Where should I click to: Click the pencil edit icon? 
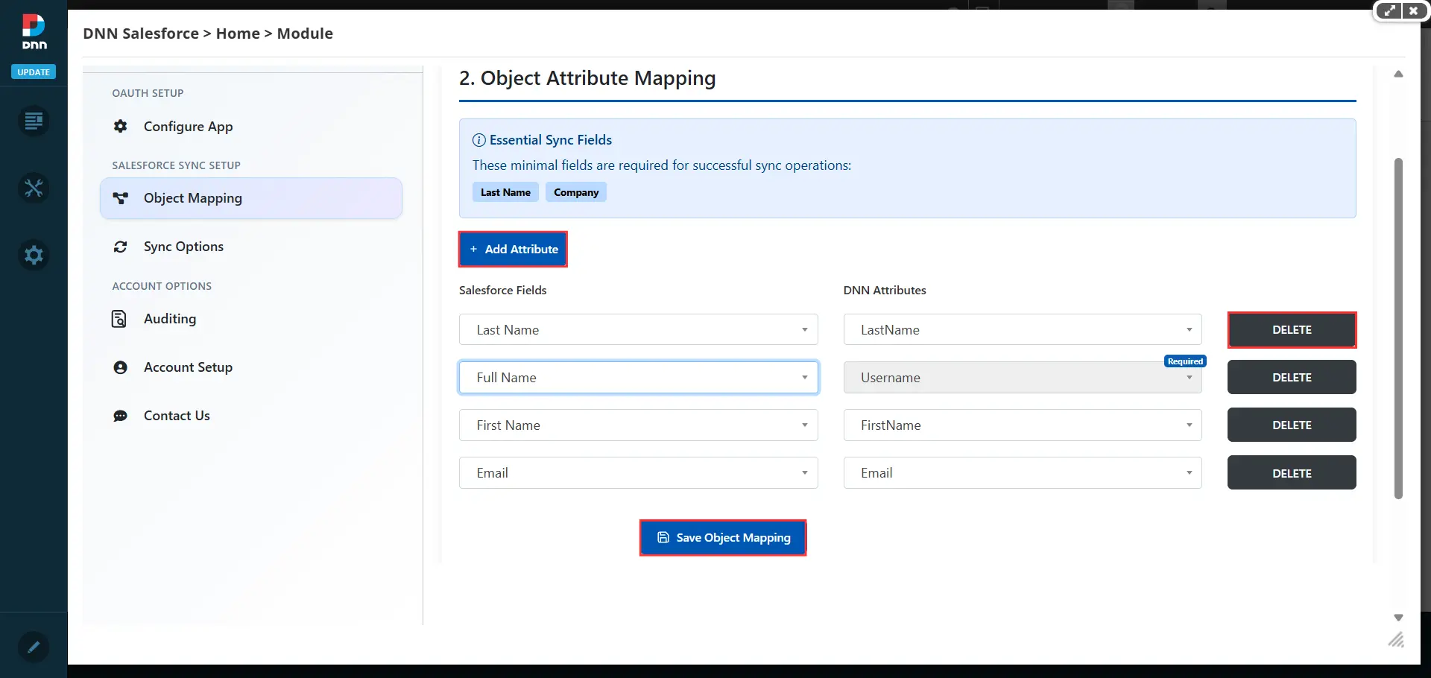34,647
